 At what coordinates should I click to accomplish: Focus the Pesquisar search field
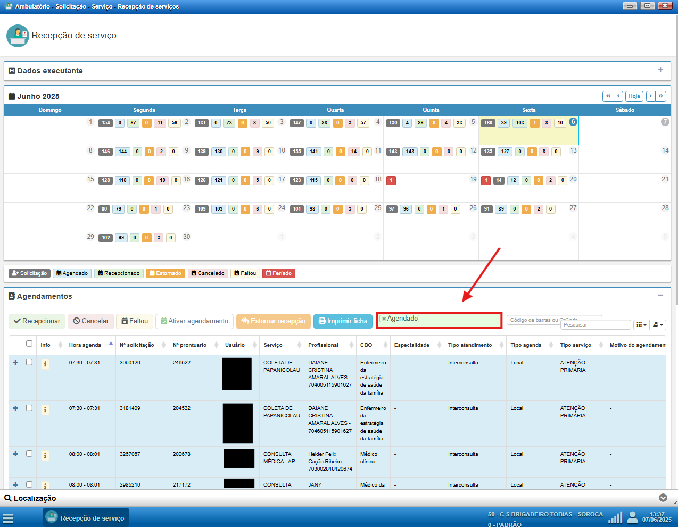595,325
